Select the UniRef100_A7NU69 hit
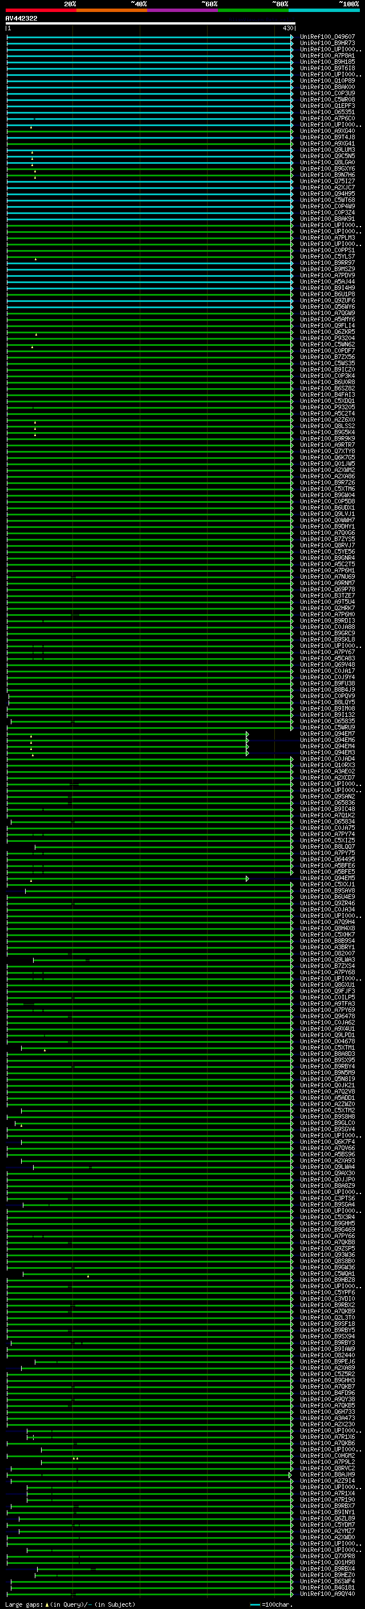Viewport: 365px width, 1609px height. point(327,576)
